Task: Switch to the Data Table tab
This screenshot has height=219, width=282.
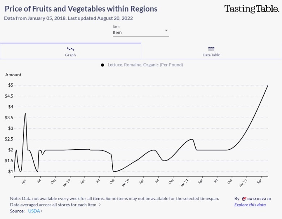Action: pyautogui.click(x=211, y=51)
